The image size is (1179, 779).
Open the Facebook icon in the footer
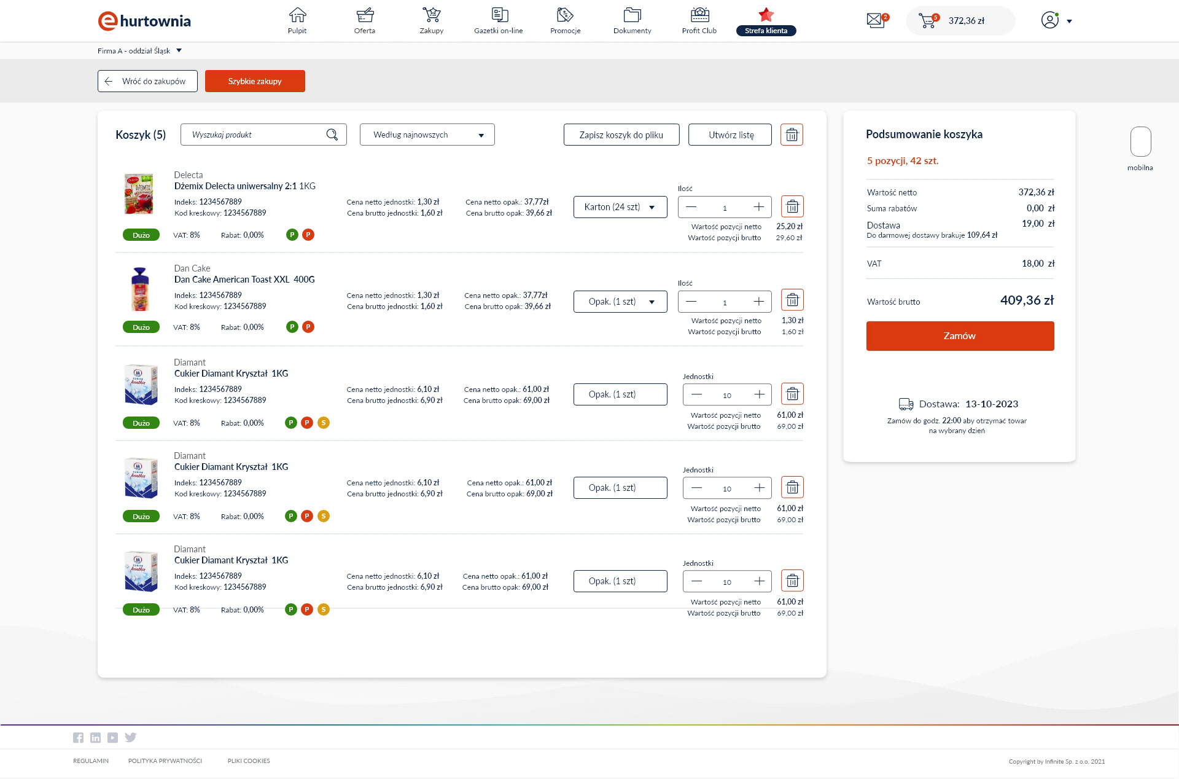point(78,737)
